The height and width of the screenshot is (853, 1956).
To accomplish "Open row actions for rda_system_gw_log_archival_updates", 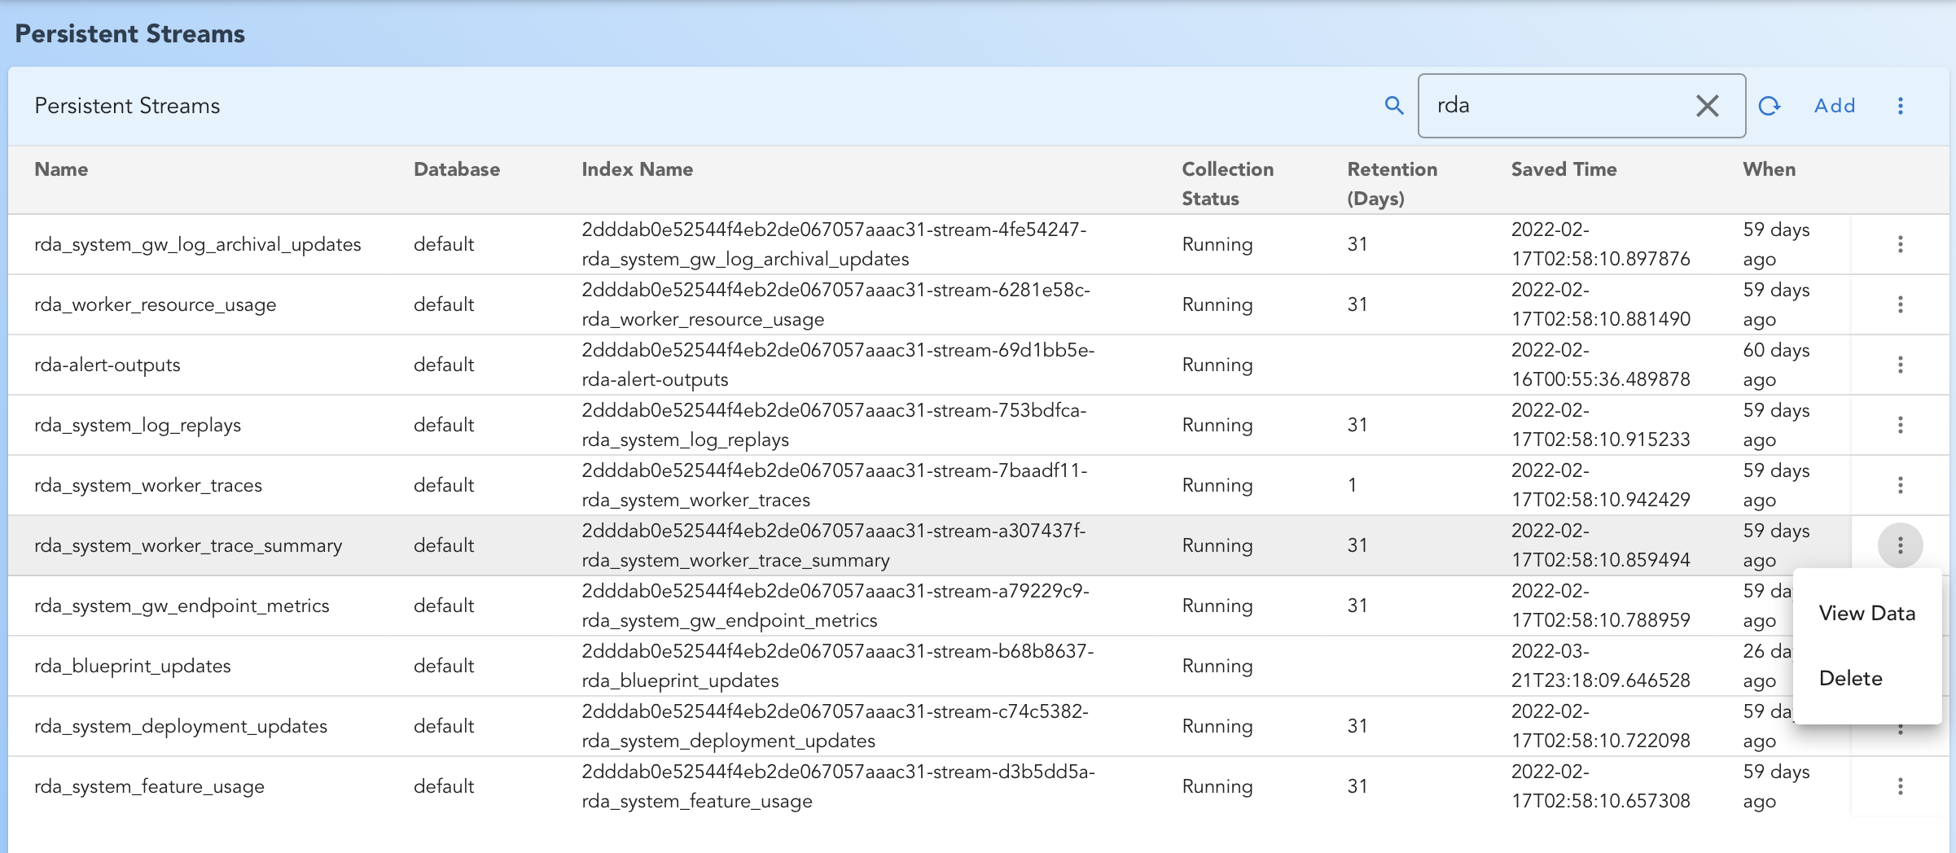I will (x=1900, y=244).
